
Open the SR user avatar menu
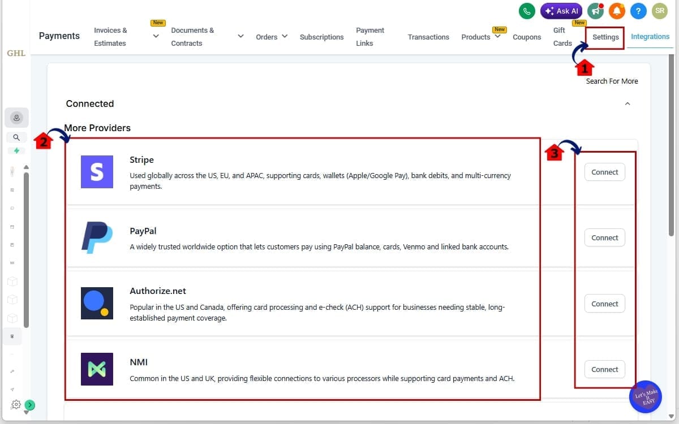click(x=660, y=11)
